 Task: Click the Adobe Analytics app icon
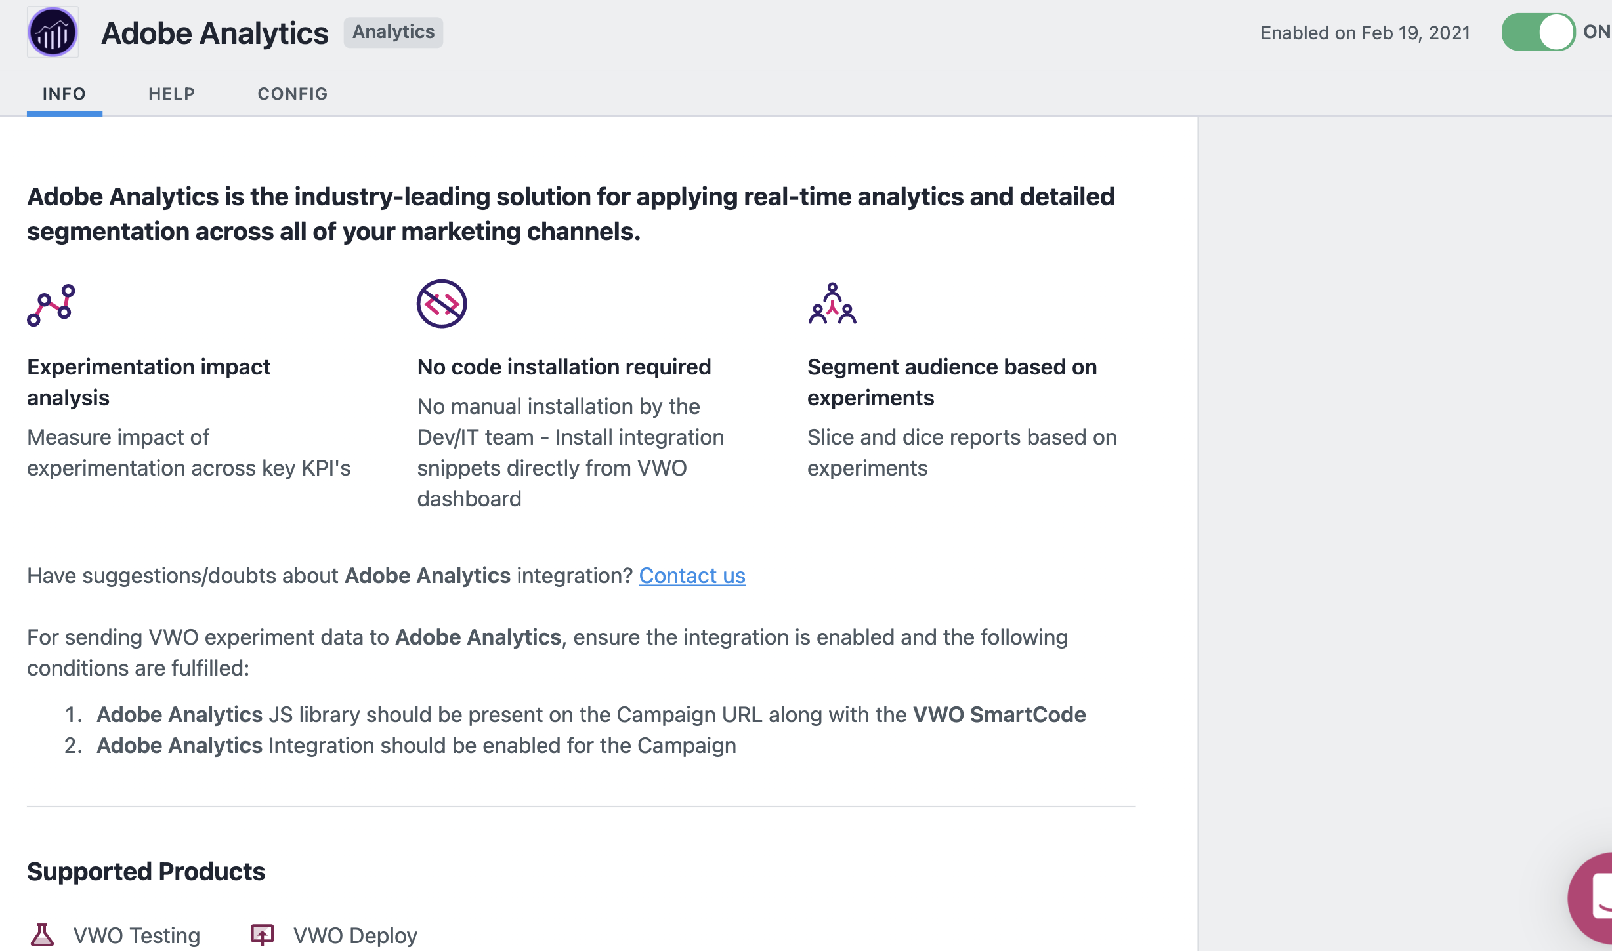(x=52, y=31)
